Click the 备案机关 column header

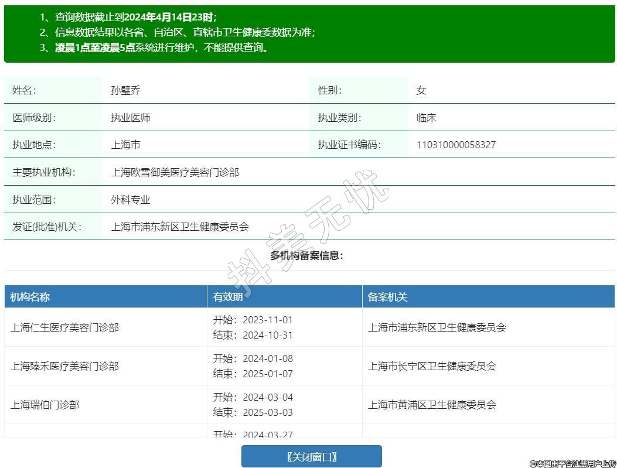coord(387,297)
